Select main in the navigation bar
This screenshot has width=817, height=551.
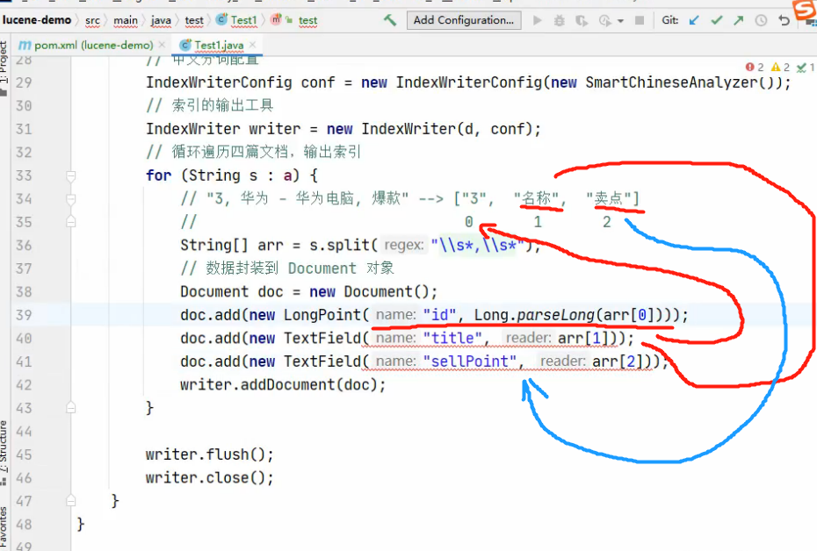pyautogui.click(x=126, y=21)
